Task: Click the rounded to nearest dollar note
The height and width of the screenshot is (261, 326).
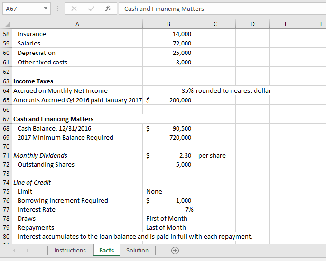Action: pyautogui.click(x=233, y=90)
